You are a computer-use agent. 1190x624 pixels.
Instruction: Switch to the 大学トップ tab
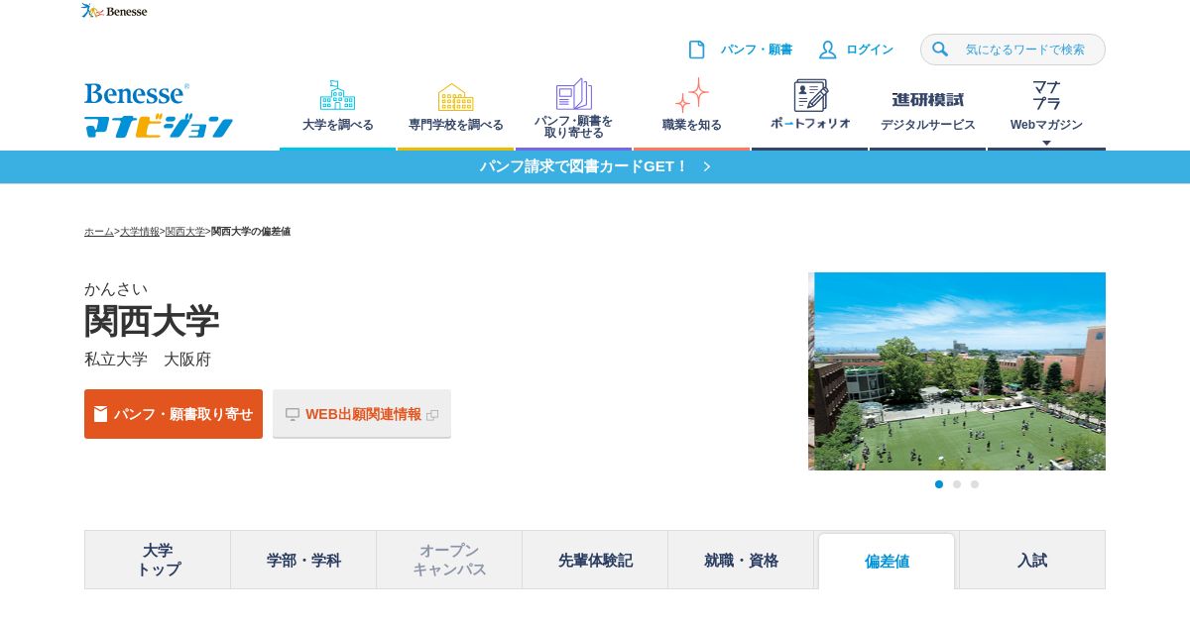158,560
